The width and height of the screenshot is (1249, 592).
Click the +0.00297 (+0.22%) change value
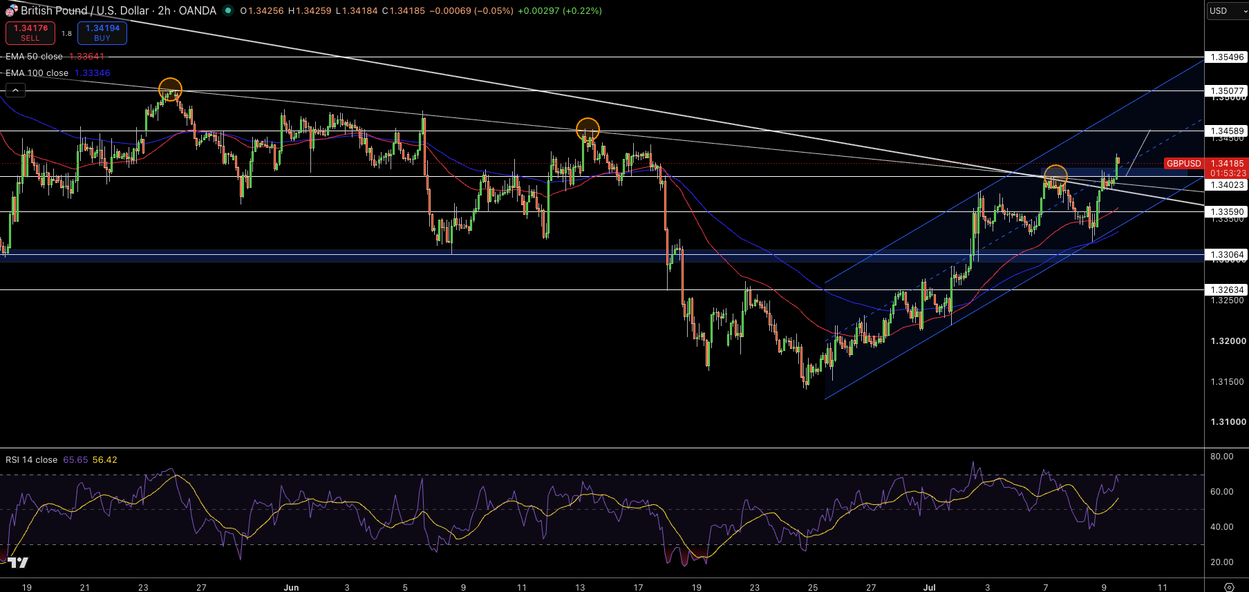pyautogui.click(x=560, y=11)
